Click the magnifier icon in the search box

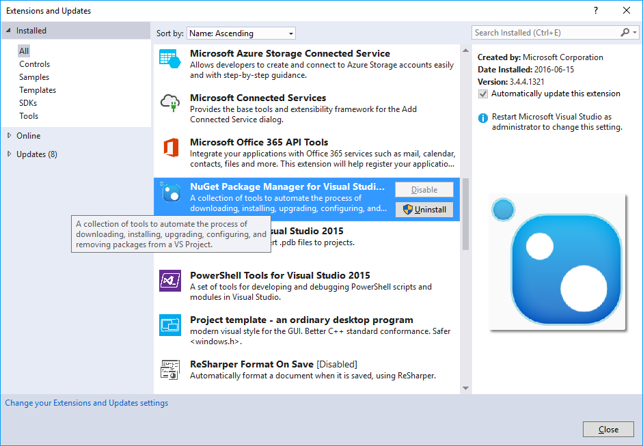pos(624,32)
